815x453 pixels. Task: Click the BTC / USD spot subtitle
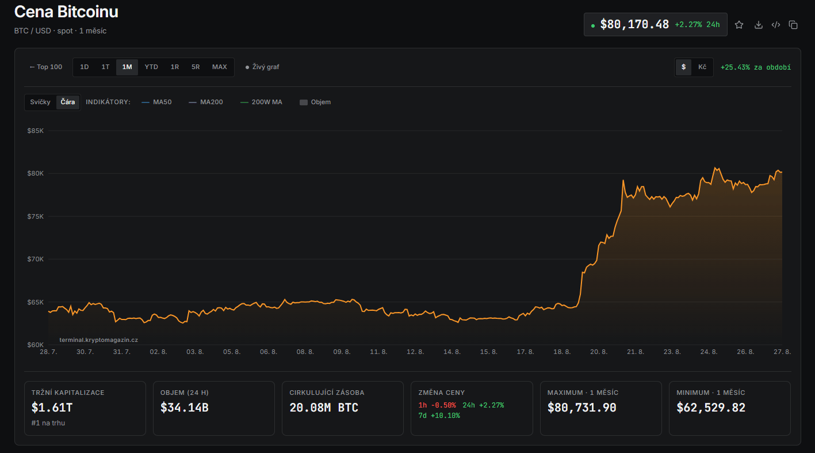(x=60, y=31)
